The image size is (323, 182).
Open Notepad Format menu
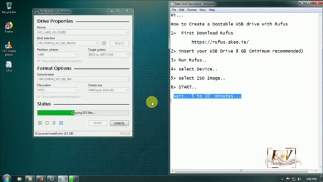pyautogui.click(x=192, y=10)
